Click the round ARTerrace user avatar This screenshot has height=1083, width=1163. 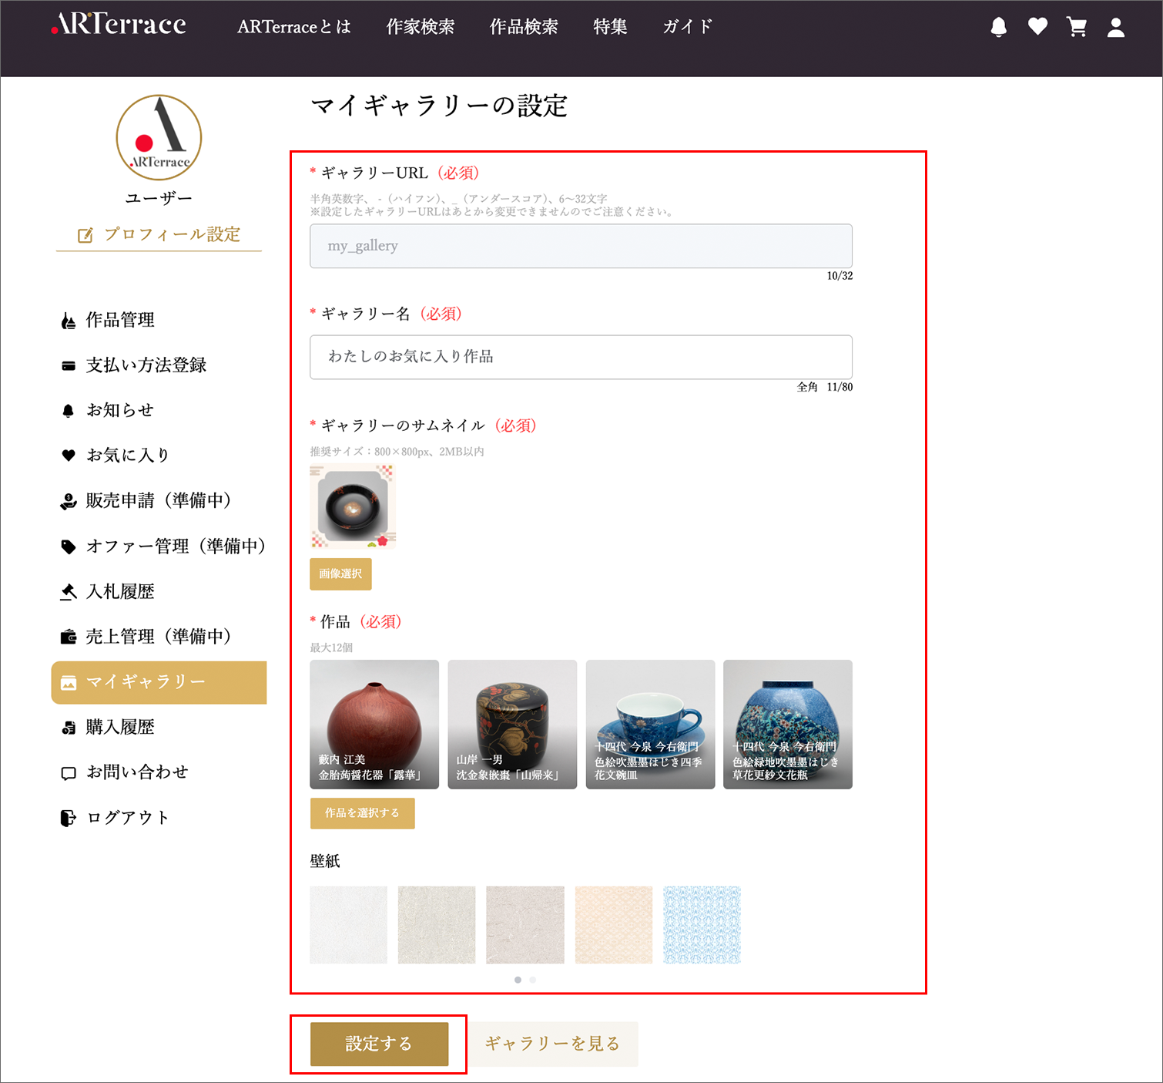tap(159, 137)
